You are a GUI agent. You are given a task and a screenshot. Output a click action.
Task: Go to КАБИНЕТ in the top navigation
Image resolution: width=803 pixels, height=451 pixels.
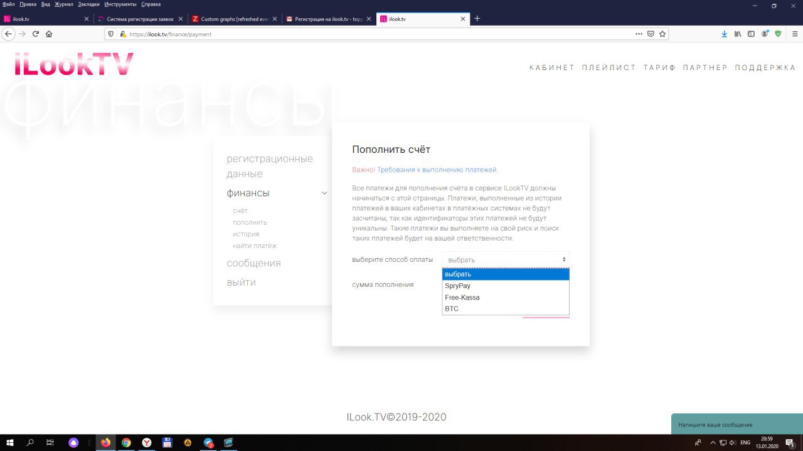click(552, 68)
